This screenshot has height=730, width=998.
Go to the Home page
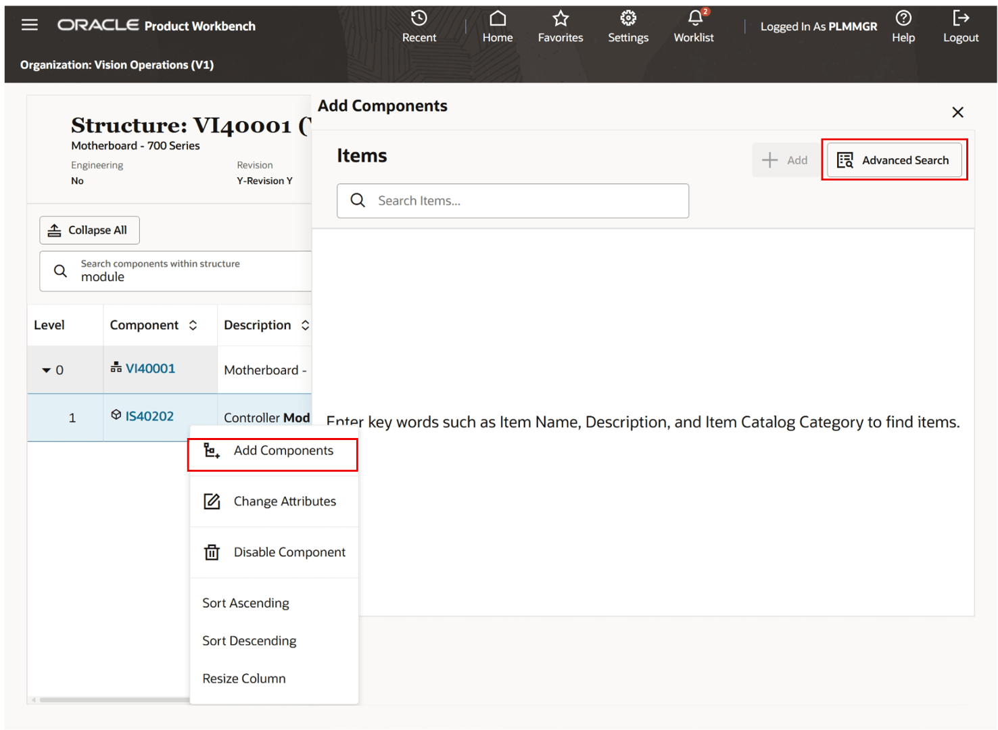point(497,26)
